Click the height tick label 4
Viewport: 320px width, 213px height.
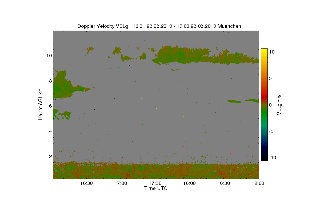pos(50,131)
